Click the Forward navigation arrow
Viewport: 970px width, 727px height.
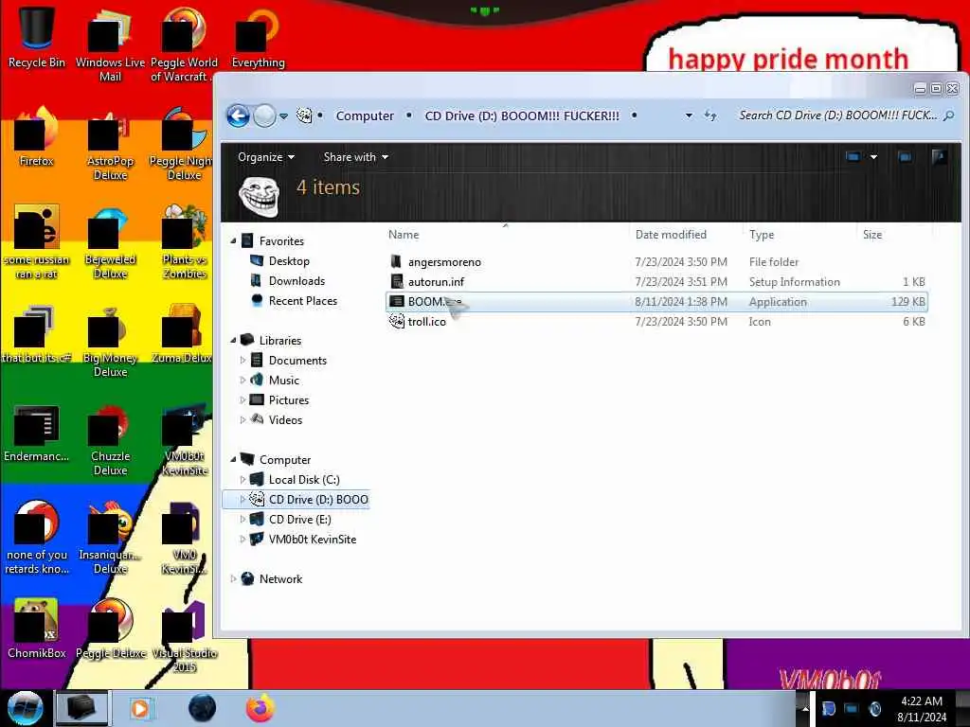click(264, 115)
